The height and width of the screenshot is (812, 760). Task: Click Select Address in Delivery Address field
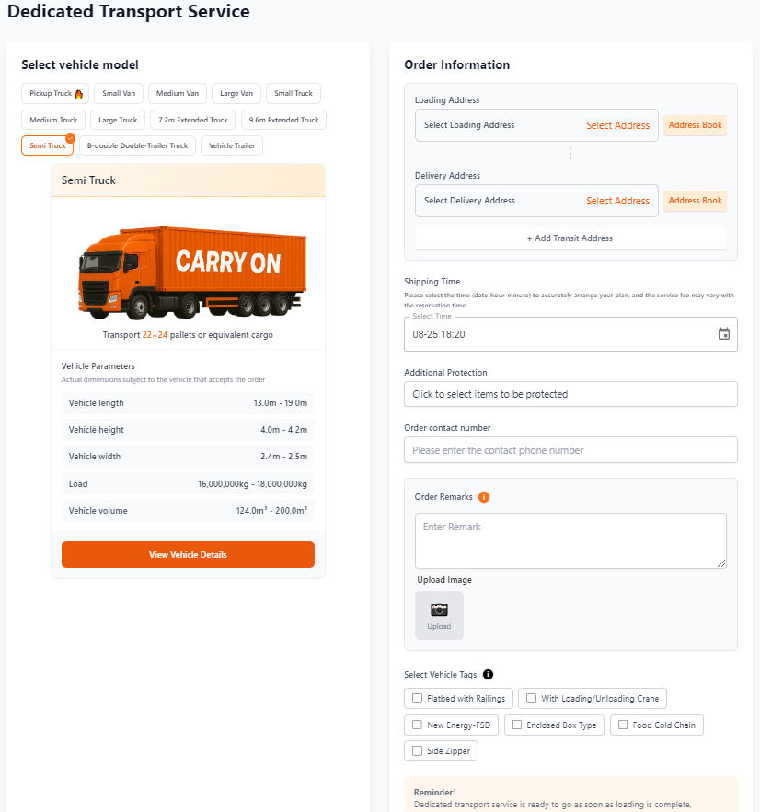pos(617,200)
